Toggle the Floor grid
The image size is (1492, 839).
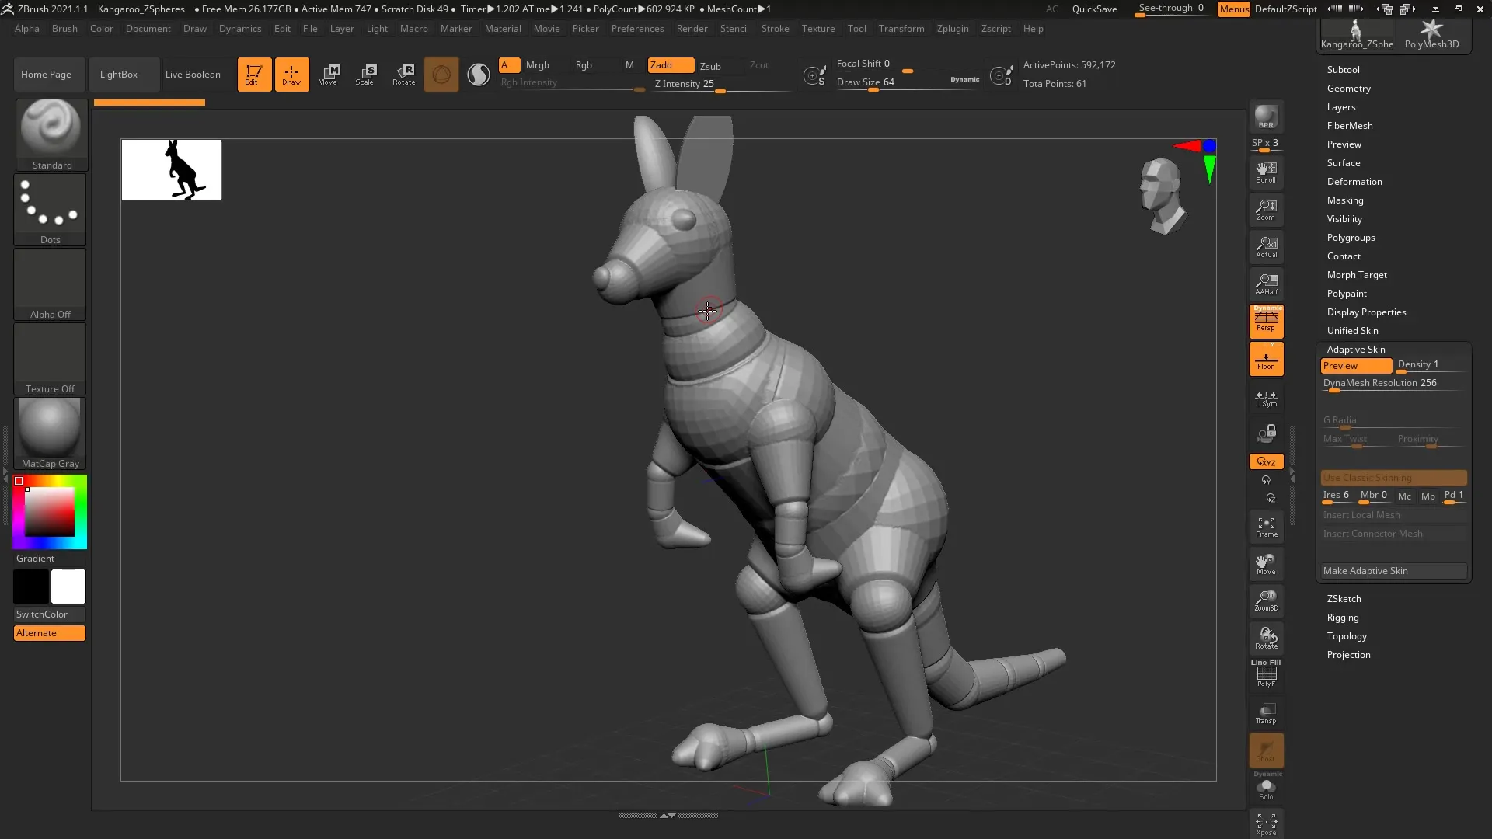click(x=1266, y=359)
